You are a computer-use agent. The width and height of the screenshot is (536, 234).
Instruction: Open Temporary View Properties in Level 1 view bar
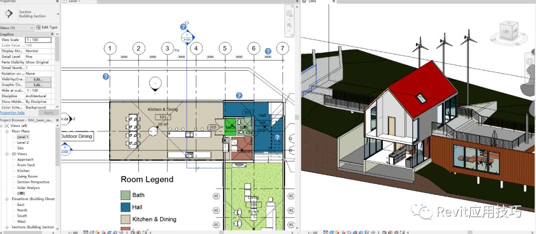point(133,232)
